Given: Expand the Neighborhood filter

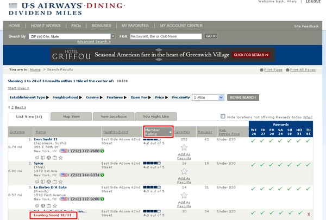Looking at the screenshot, I should click(67, 97).
